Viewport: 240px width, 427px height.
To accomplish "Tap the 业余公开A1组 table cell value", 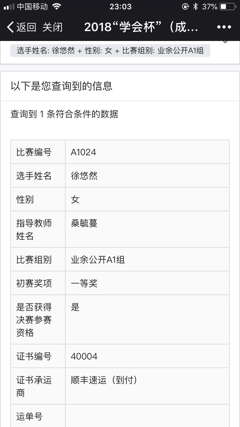I will click(x=98, y=260).
